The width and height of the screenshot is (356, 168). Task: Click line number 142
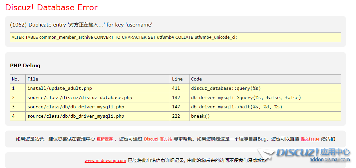tap(179, 97)
